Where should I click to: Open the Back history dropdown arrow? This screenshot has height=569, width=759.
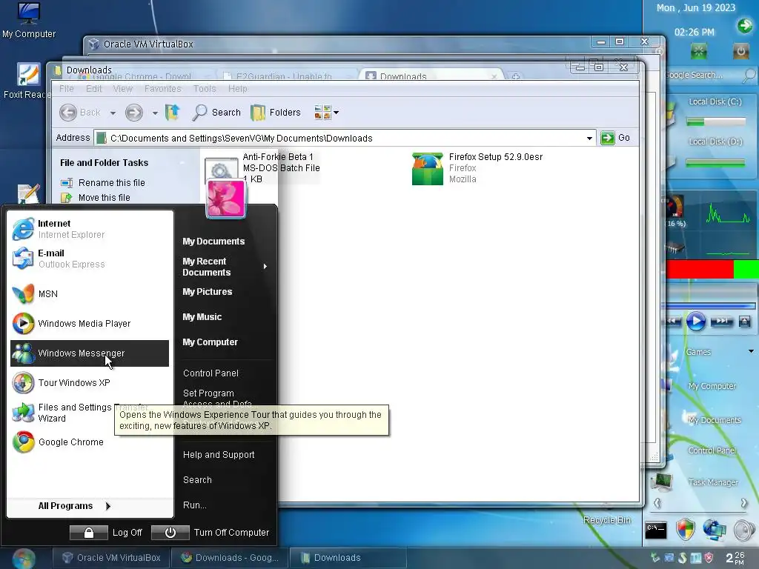(x=113, y=113)
